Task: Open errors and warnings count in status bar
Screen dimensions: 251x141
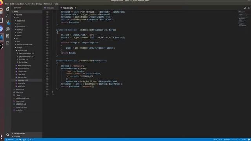Action: click(23, 139)
